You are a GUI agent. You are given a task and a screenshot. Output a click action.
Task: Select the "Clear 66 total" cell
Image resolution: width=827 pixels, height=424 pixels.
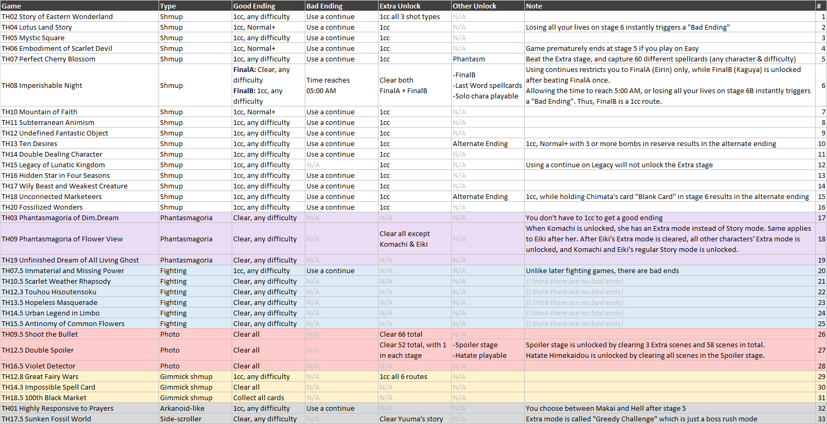[x=415, y=334]
